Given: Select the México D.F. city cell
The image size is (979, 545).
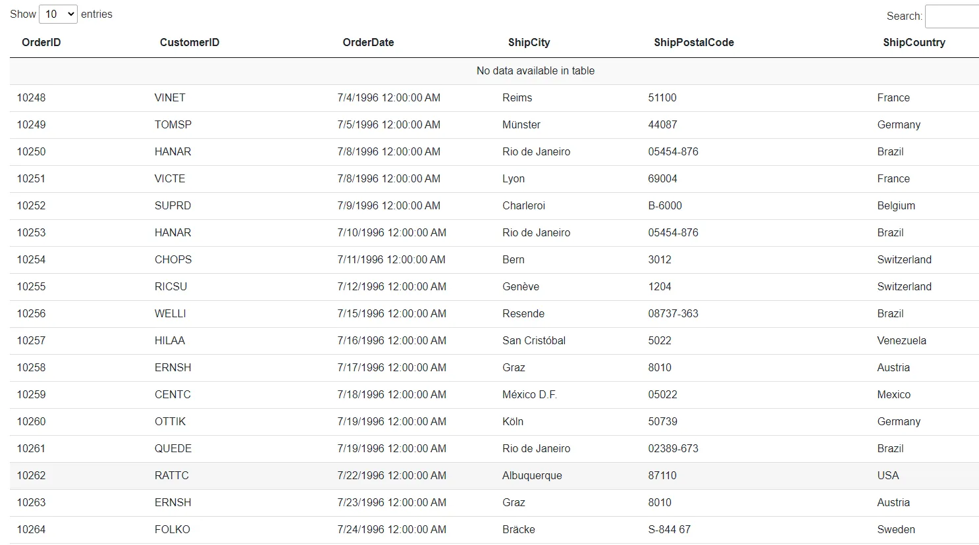Looking at the screenshot, I should 529,395.
